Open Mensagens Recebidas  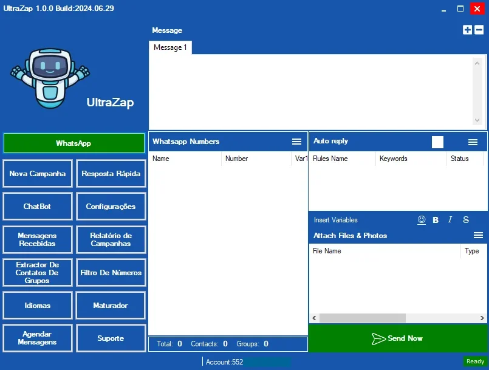(38, 239)
